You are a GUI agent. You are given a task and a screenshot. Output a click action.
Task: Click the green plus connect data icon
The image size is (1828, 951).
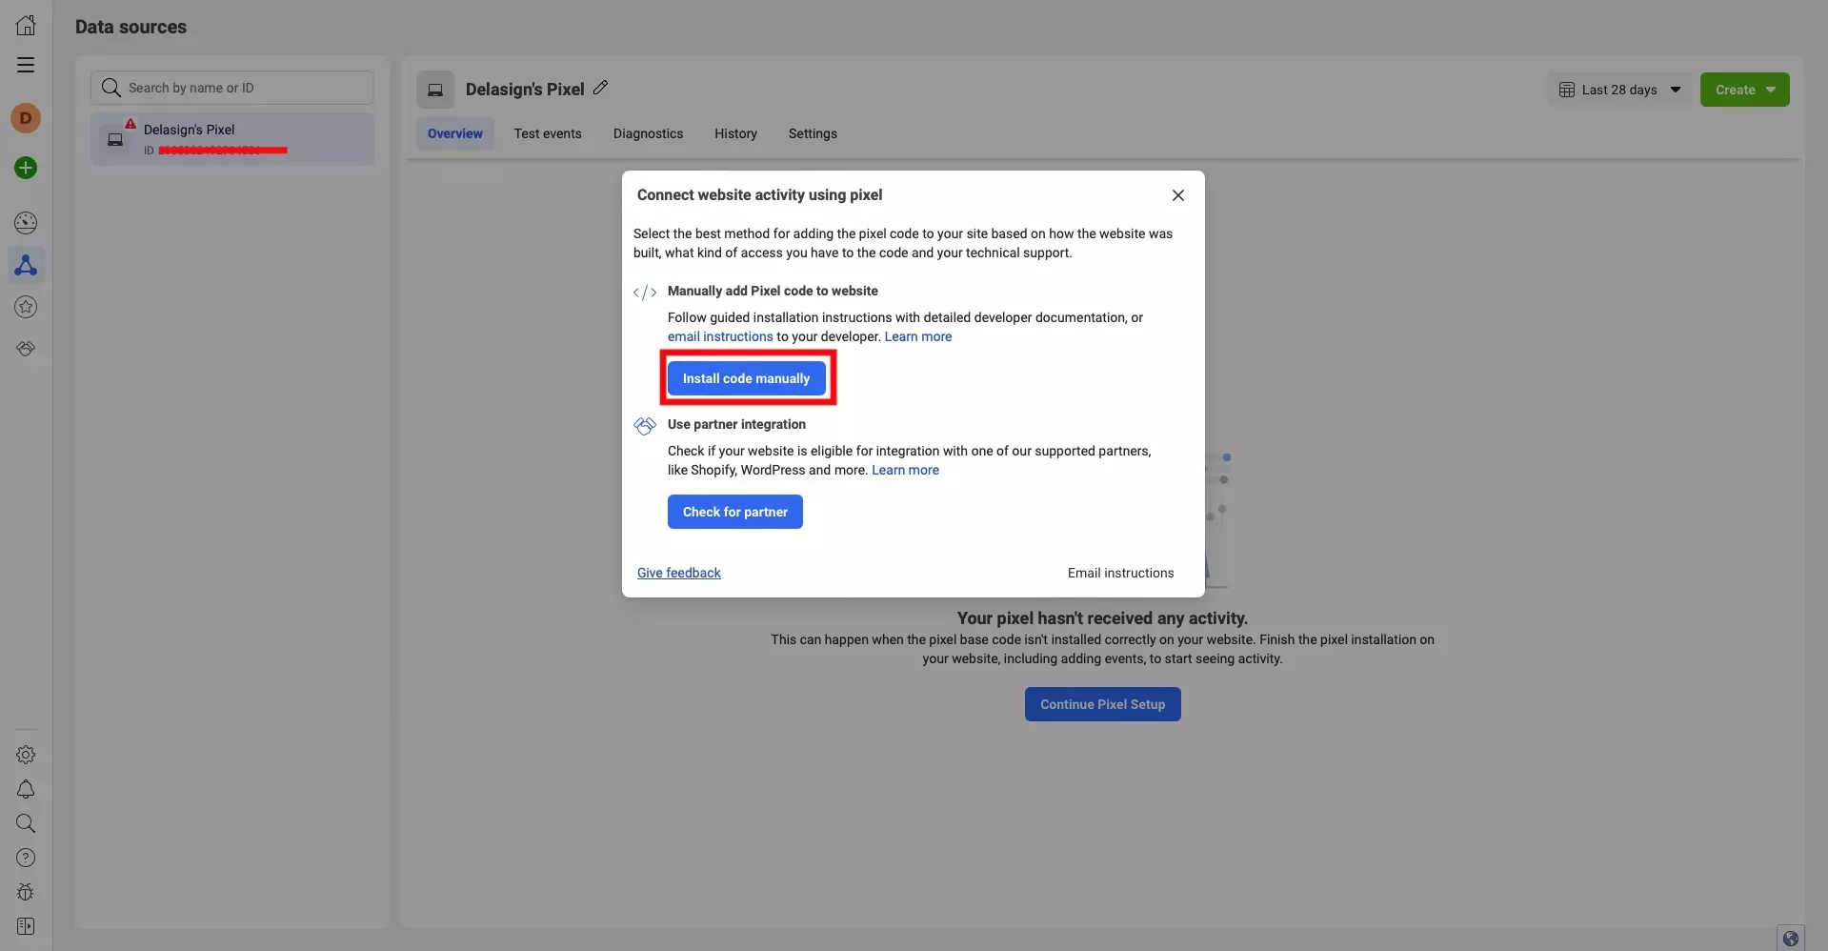coord(26,168)
